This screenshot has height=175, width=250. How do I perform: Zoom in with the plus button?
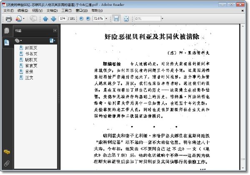pos(88,18)
